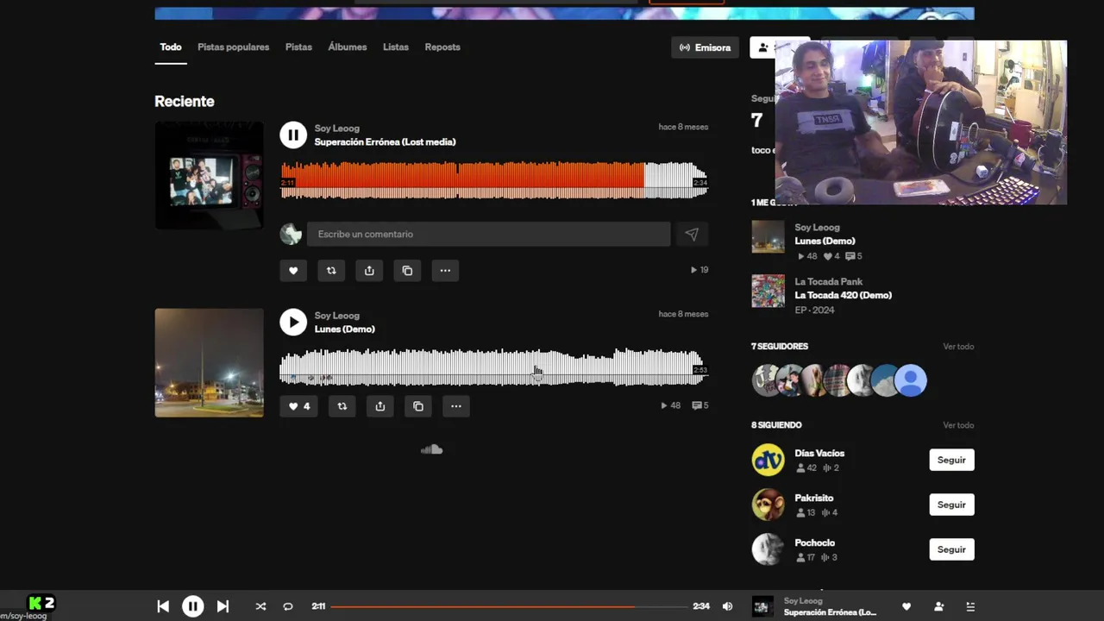1104x621 pixels.
Task: Open La Tocada 420 (Demo) EP
Action: point(843,295)
